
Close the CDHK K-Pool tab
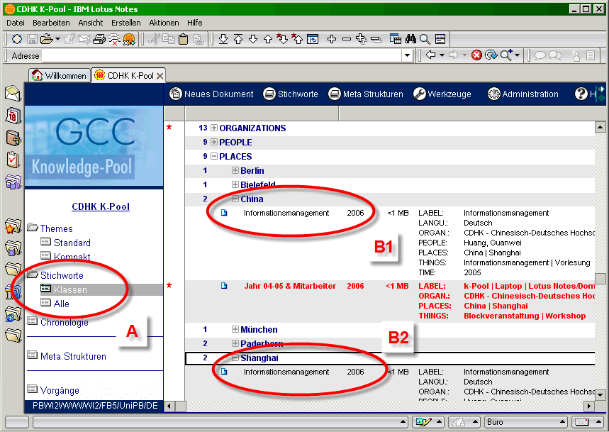click(160, 76)
